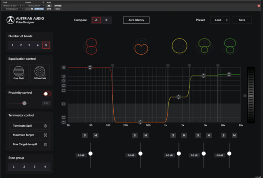Viewport: 263px width, 178px height.
Task: Open the PolarDesigner insert dropdown in header
Action: click(13, 9)
